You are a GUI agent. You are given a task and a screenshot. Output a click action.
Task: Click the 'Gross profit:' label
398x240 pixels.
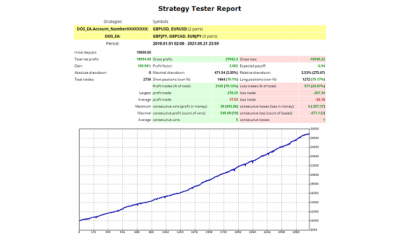point(163,59)
